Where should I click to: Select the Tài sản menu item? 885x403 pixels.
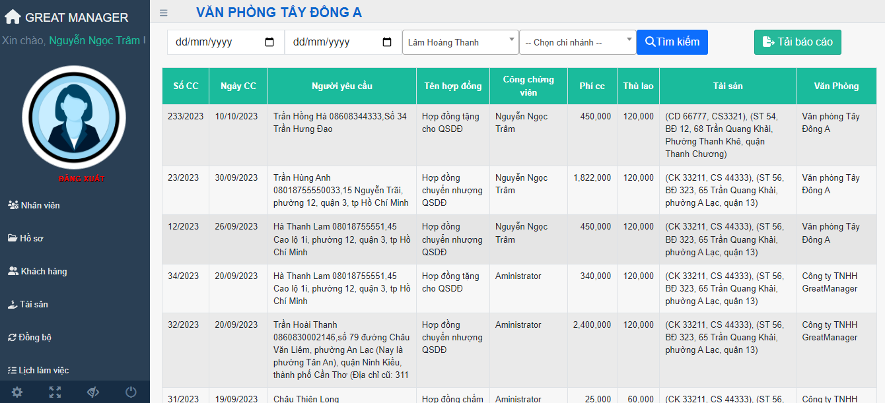tap(33, 304)
